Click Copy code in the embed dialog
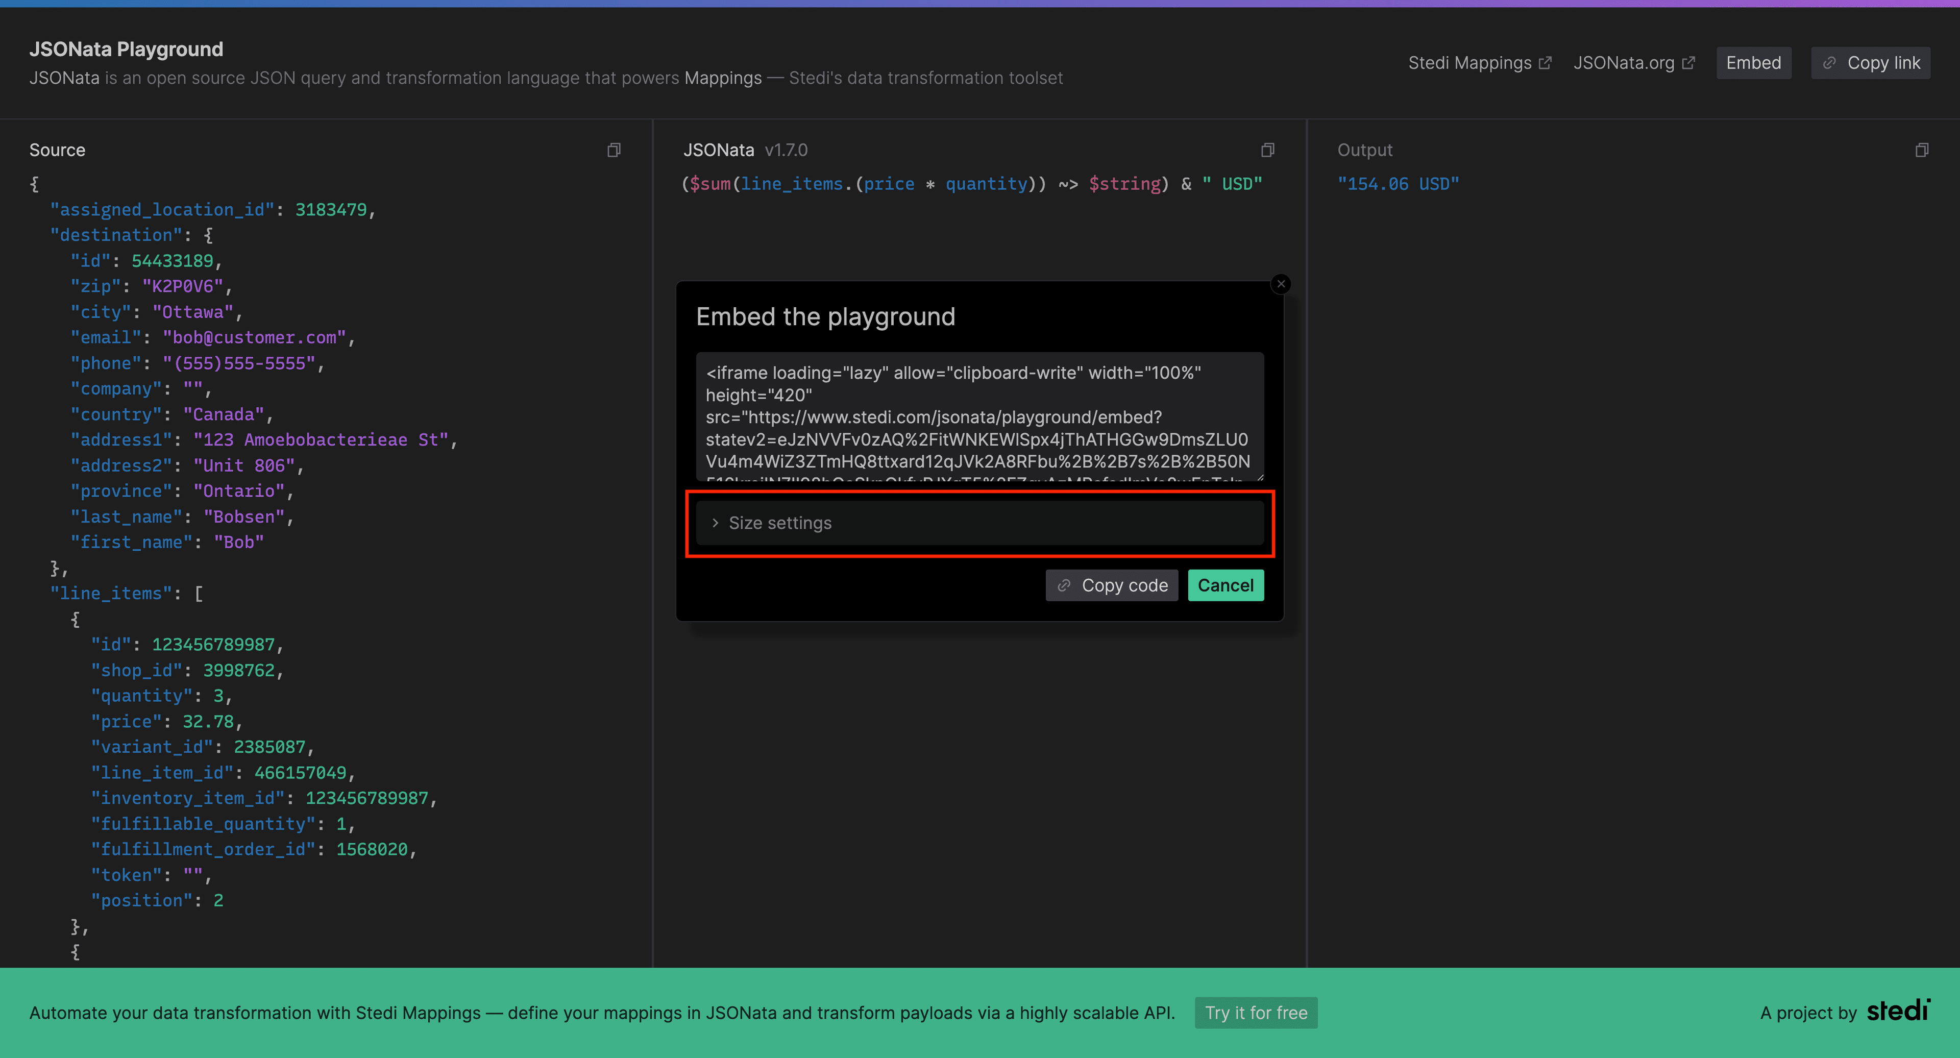 click(x=1112, y=585)
